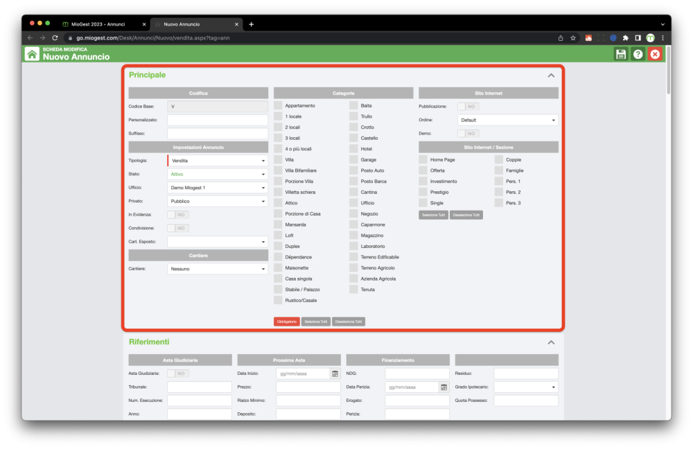Screen dimensions: 693x449
Task: Open calendar picker for Data Perizia
Action: pyautogui.click(x=444, y=387)
